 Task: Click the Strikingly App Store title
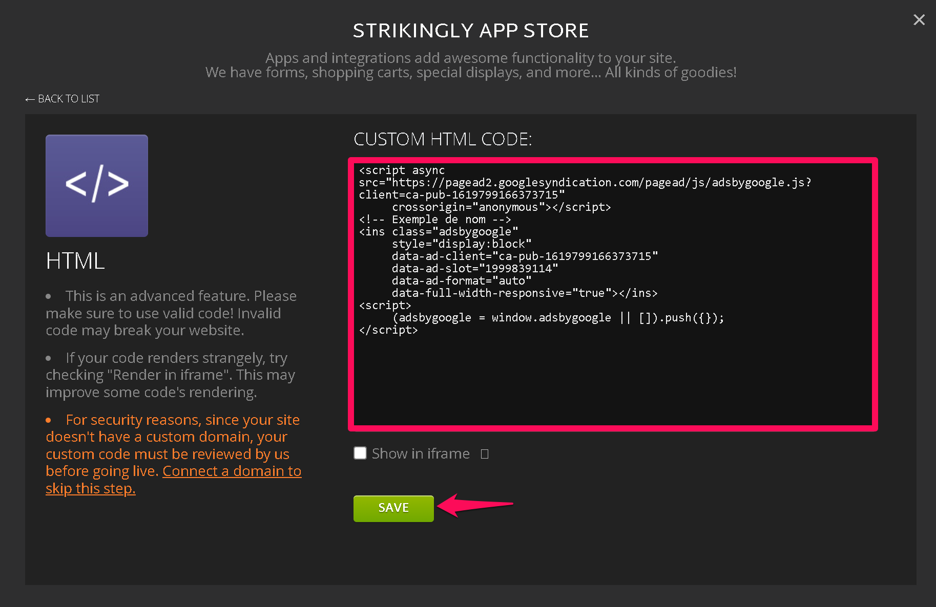tap(471, 31)
